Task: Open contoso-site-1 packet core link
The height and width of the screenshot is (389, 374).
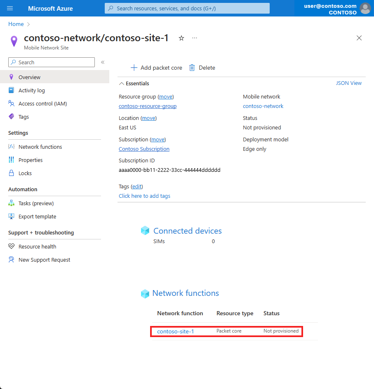Action: coord(176,331)
